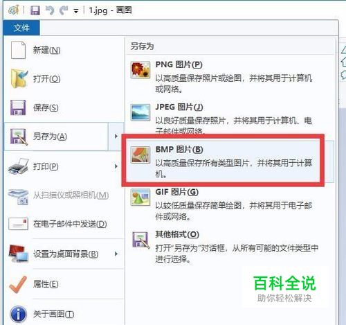Image resolution: width=346 pixels, height=325 pixels.
Task: Expand 设置为桌面背景(B) submenu arrow
Action: pyautogui.click(x=116, y=254)
